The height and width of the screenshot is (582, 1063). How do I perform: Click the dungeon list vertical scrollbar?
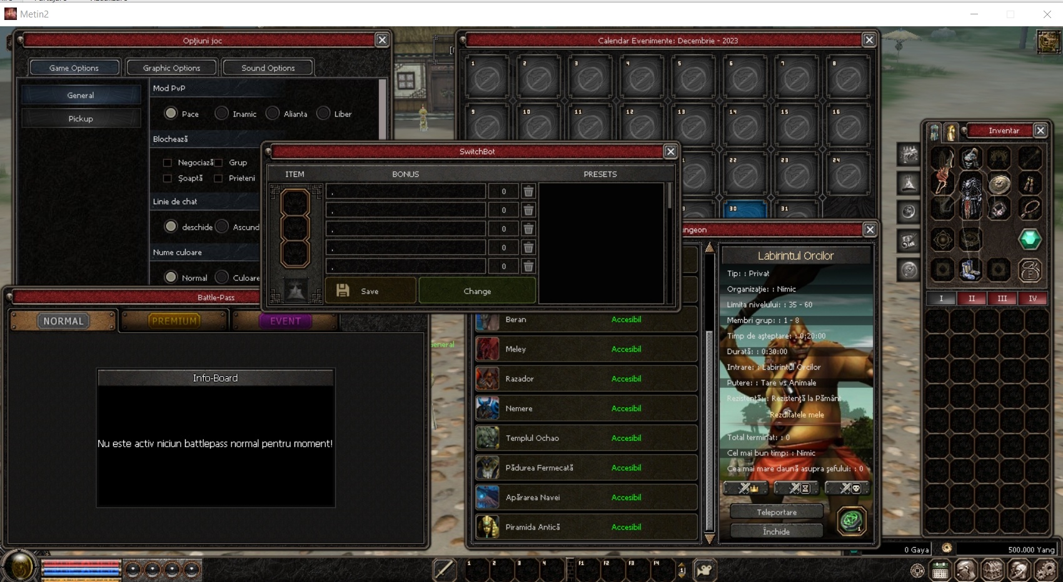(710, 431)
